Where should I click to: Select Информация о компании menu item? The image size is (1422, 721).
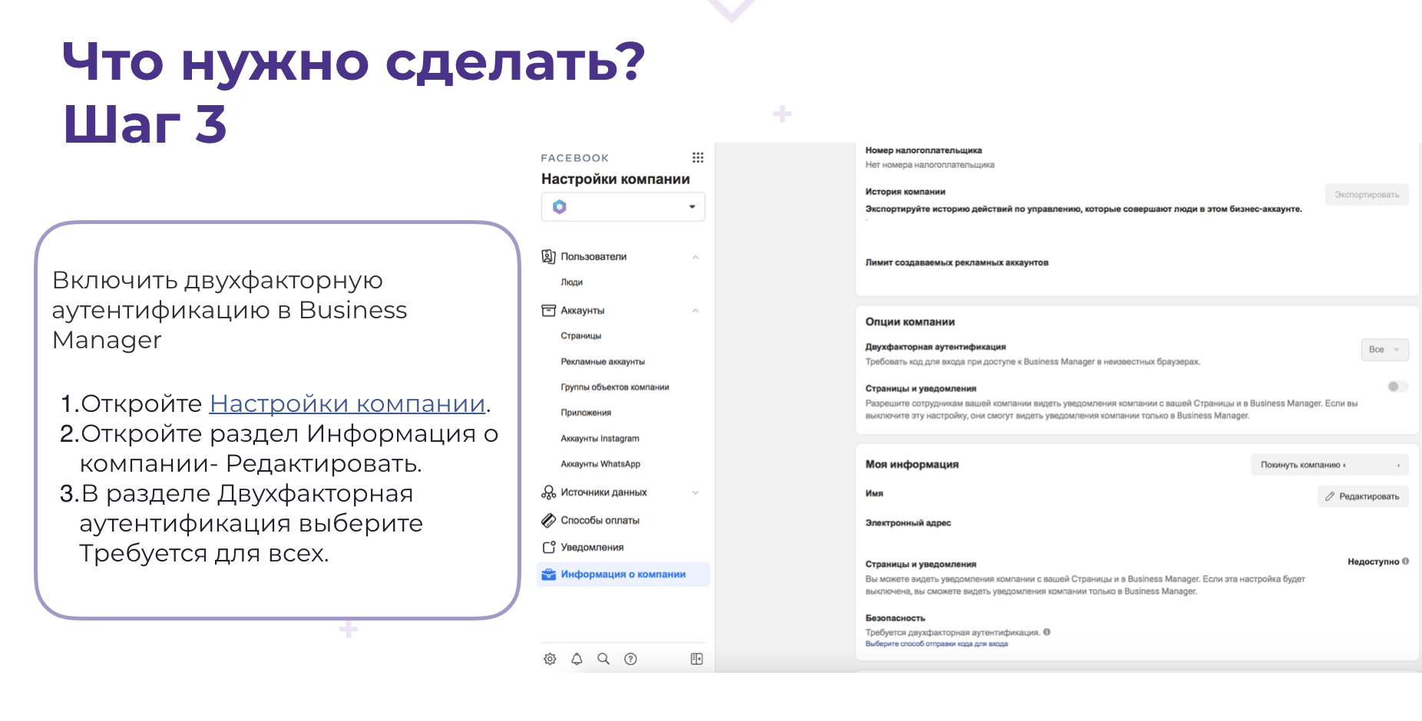click(x=623, y=574)
